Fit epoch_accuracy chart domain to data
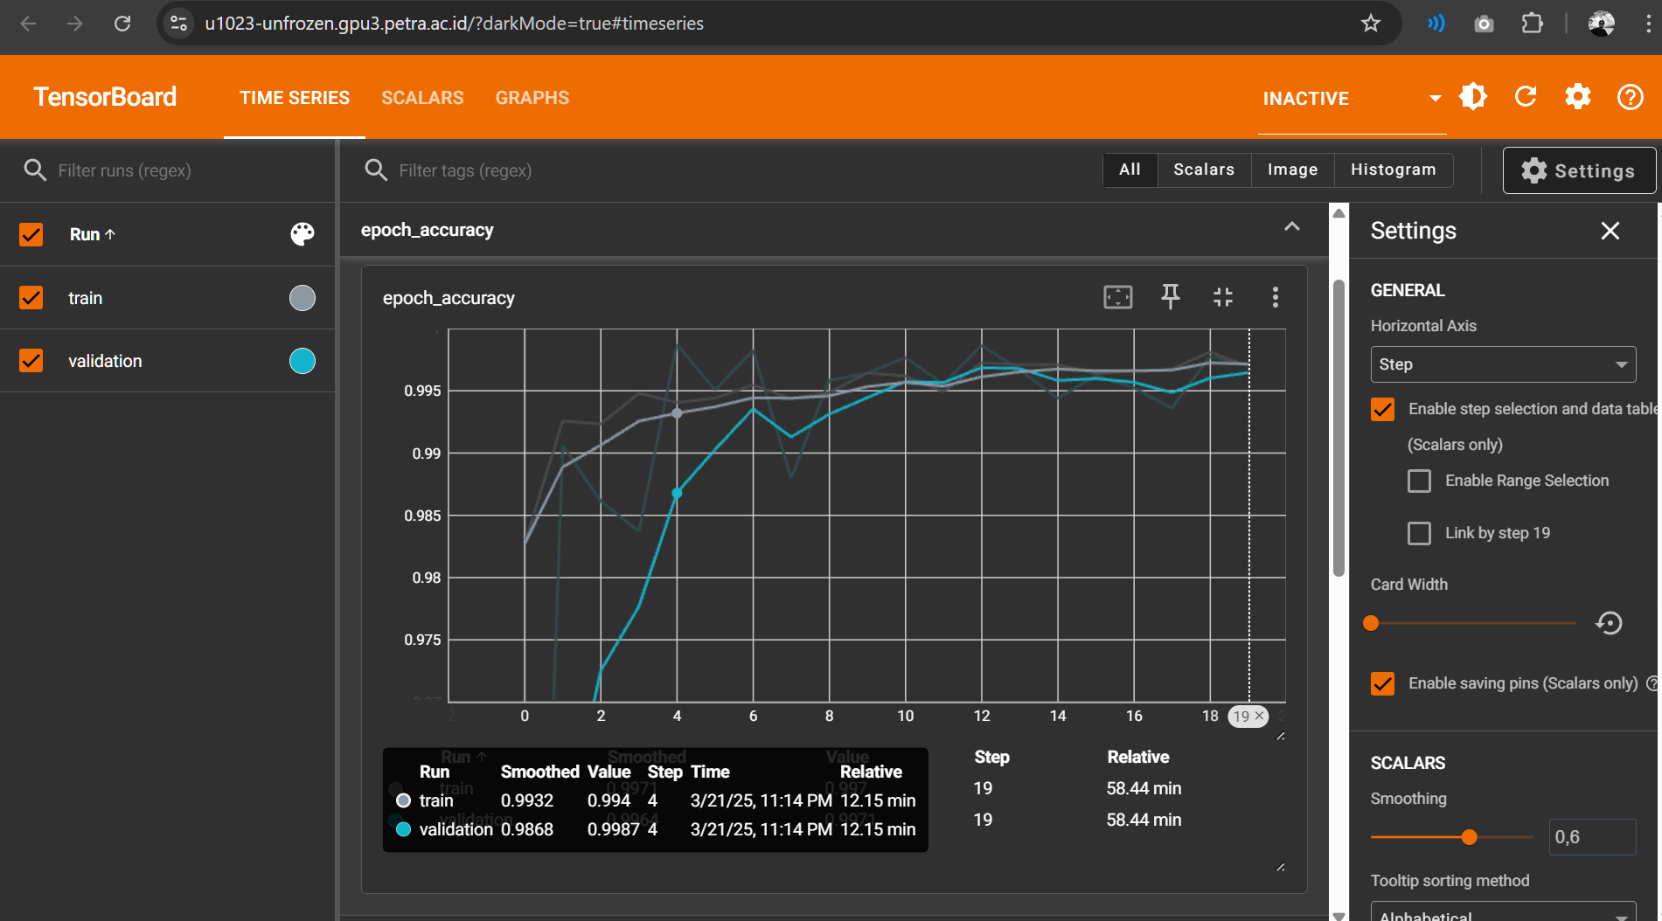The height and width of the screenshot is (921, 1662). click(x=1118, y=297)
